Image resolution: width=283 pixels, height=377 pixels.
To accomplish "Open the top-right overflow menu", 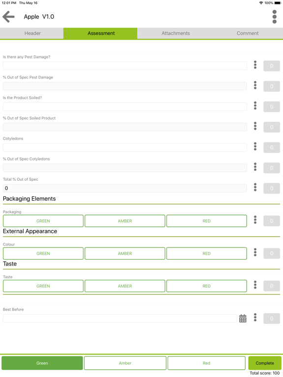I will [x=274, y=17].
